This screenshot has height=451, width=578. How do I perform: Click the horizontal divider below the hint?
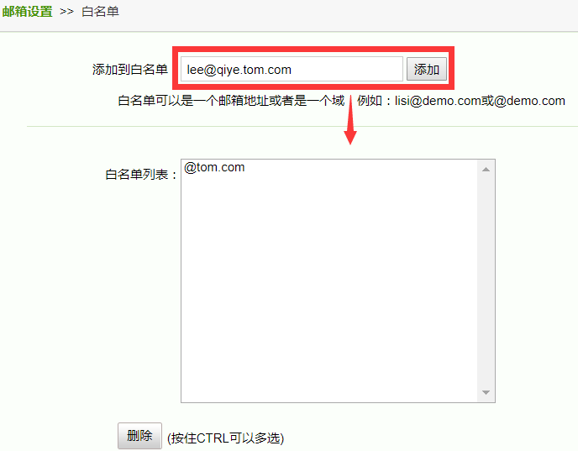click(x=302, y=126)
